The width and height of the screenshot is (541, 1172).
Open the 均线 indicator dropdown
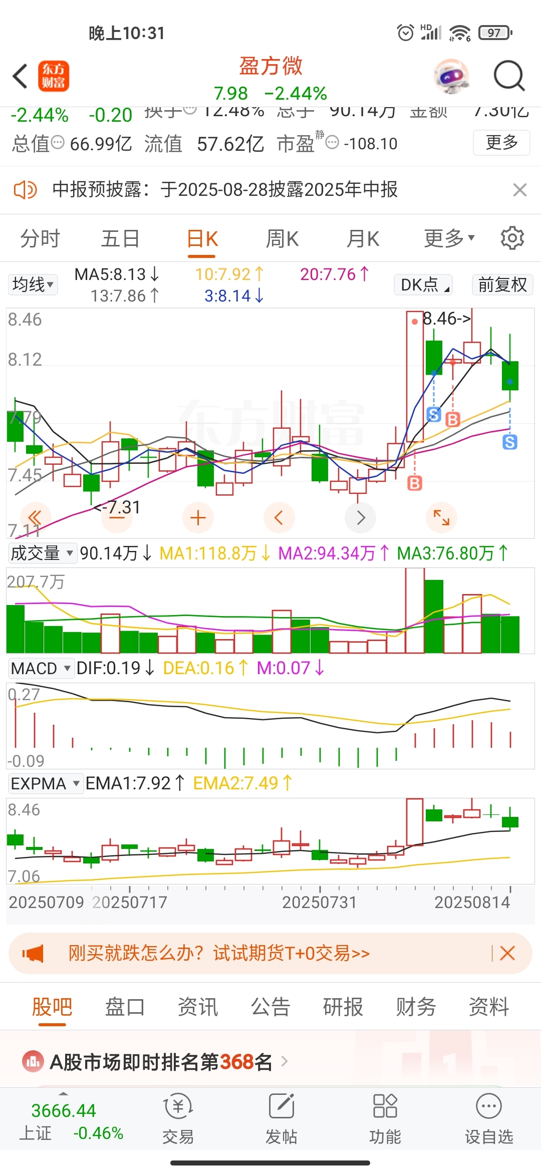(x=33, y=284)
